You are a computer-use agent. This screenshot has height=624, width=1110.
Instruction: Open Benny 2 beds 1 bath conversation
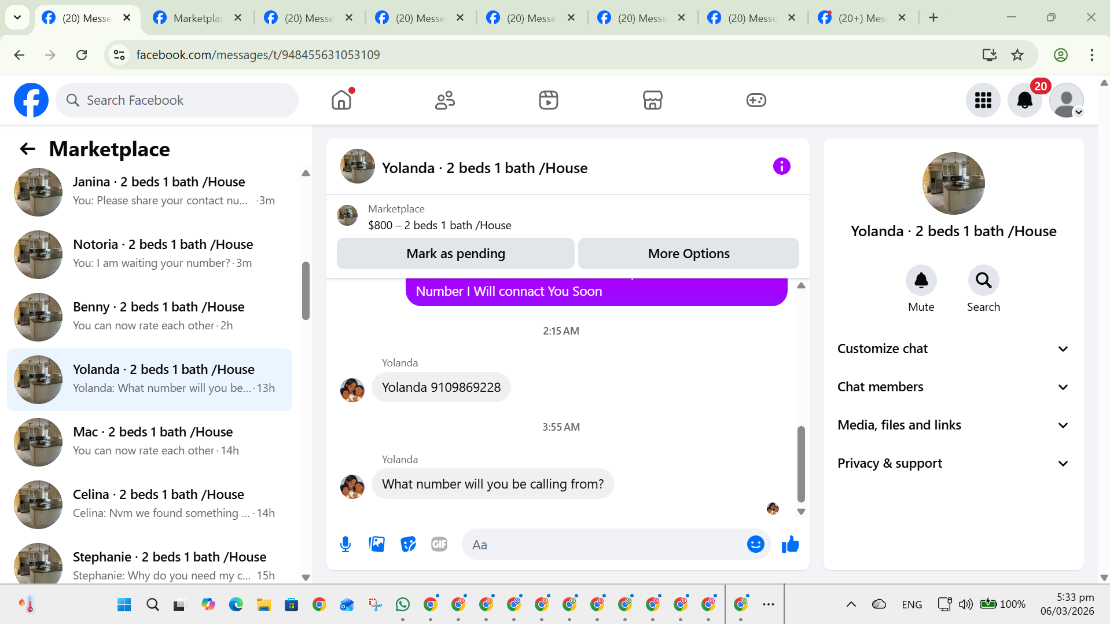coord(150,317)
